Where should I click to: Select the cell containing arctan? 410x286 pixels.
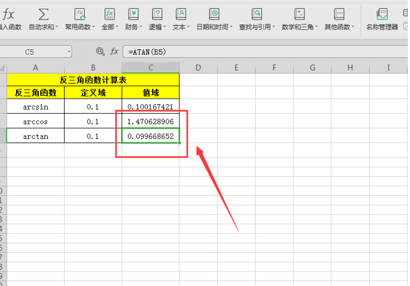pyautogui.click(x=35, y=136)
